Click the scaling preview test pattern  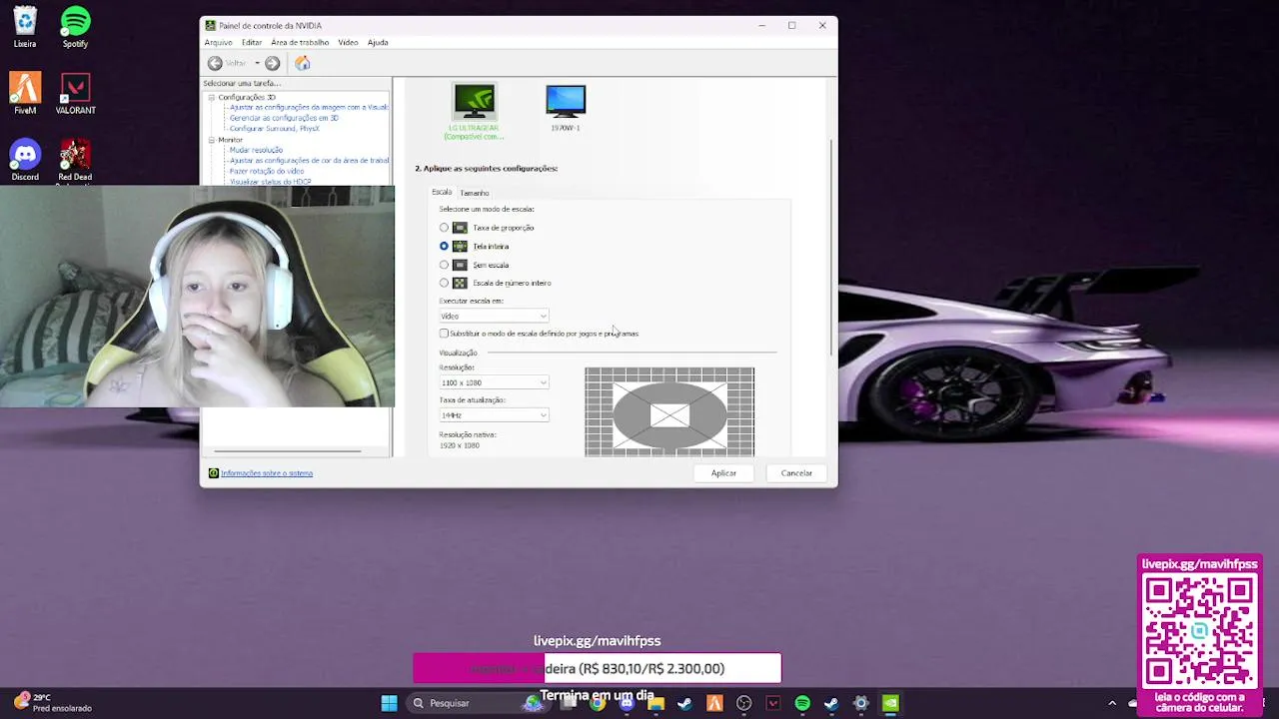669,411
